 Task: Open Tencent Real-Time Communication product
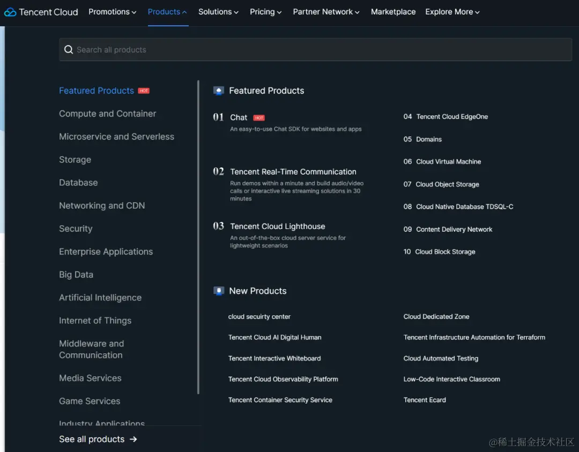click(293, 172)
